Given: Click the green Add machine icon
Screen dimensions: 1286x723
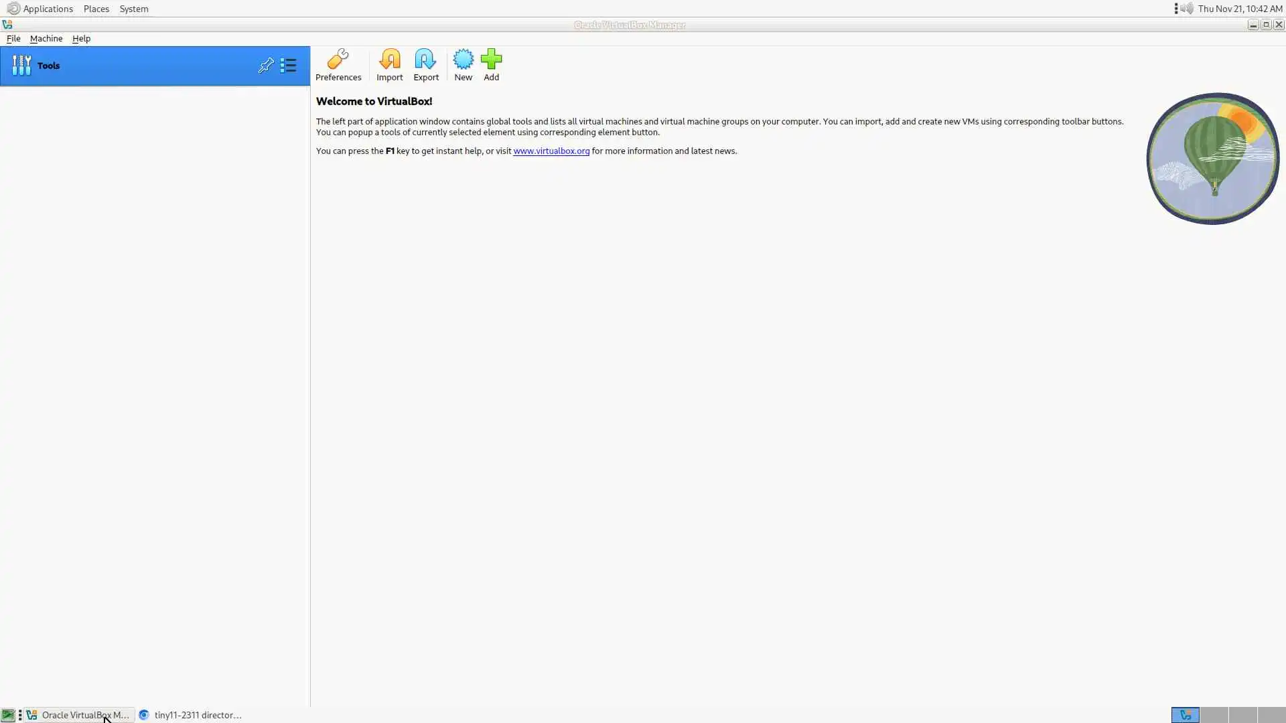Looking at the screenshot, I should click(491, 64).
